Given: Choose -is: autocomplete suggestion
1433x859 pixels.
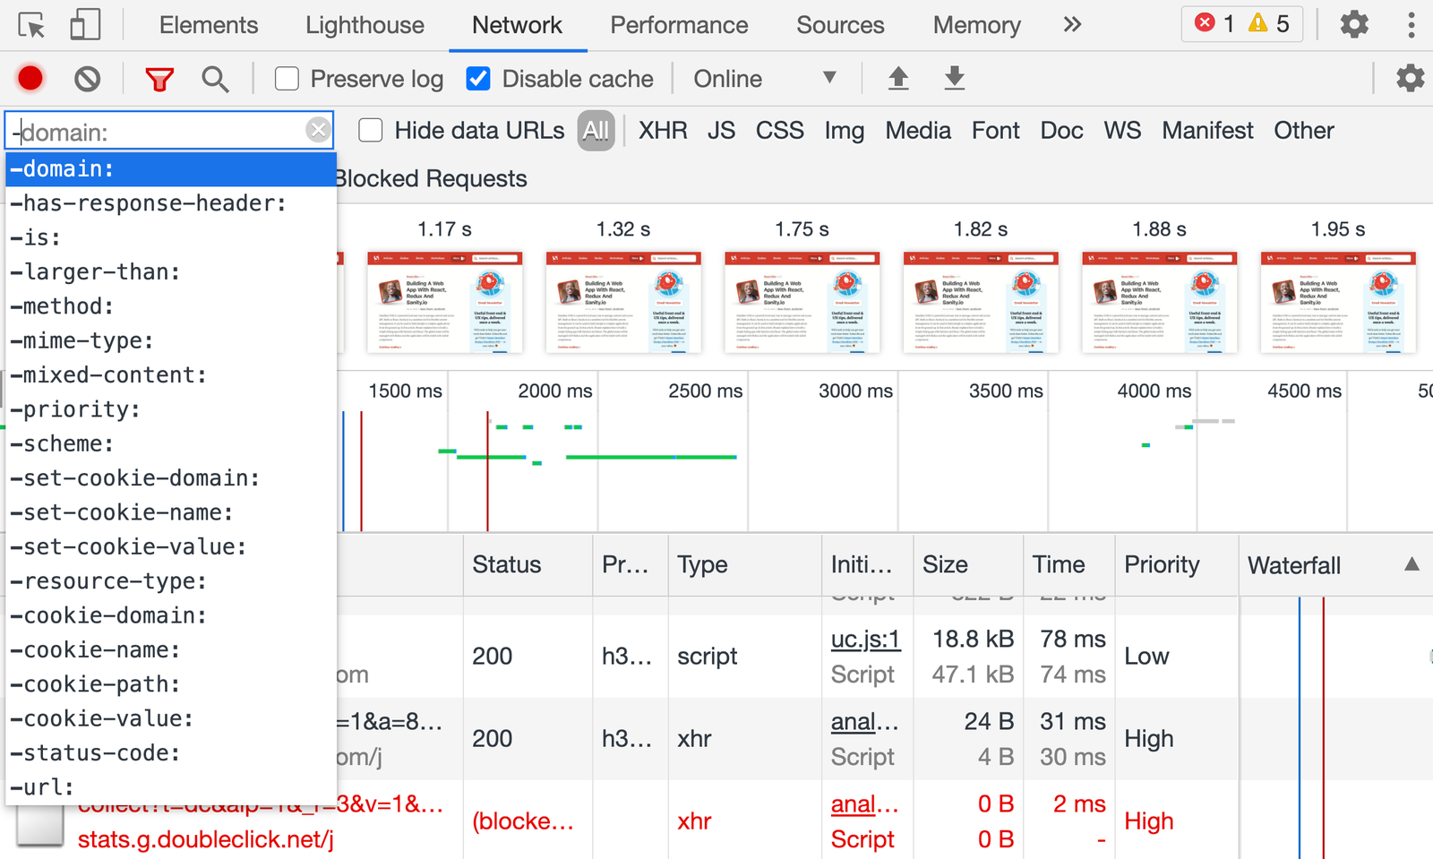Looking at the screenshot, I should [171, 237].
